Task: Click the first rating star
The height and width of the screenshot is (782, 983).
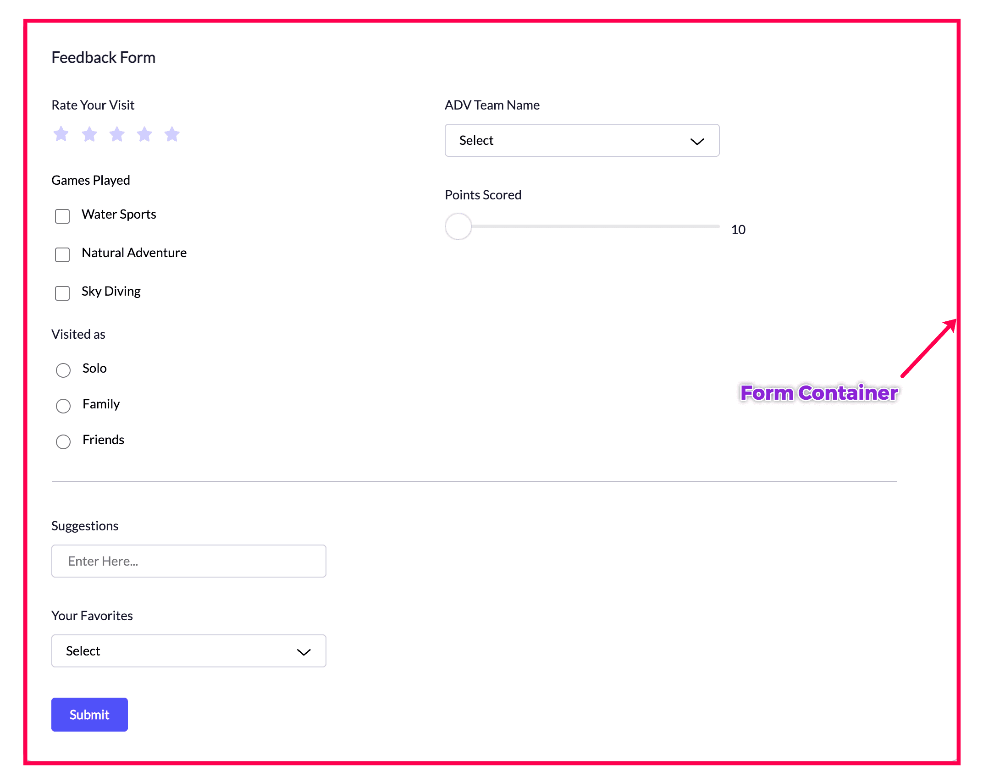Action: pos(61,134)
